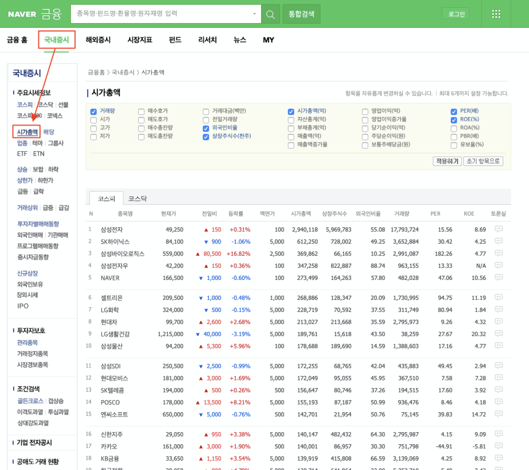Viewport: 529px width, 470px height.
Task: Click 금융홈 in the breadcrumb
Action: click(x=96, y=72)
